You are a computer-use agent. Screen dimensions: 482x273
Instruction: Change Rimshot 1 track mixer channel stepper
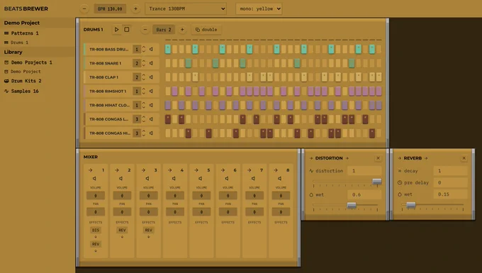tap(144, 91)
